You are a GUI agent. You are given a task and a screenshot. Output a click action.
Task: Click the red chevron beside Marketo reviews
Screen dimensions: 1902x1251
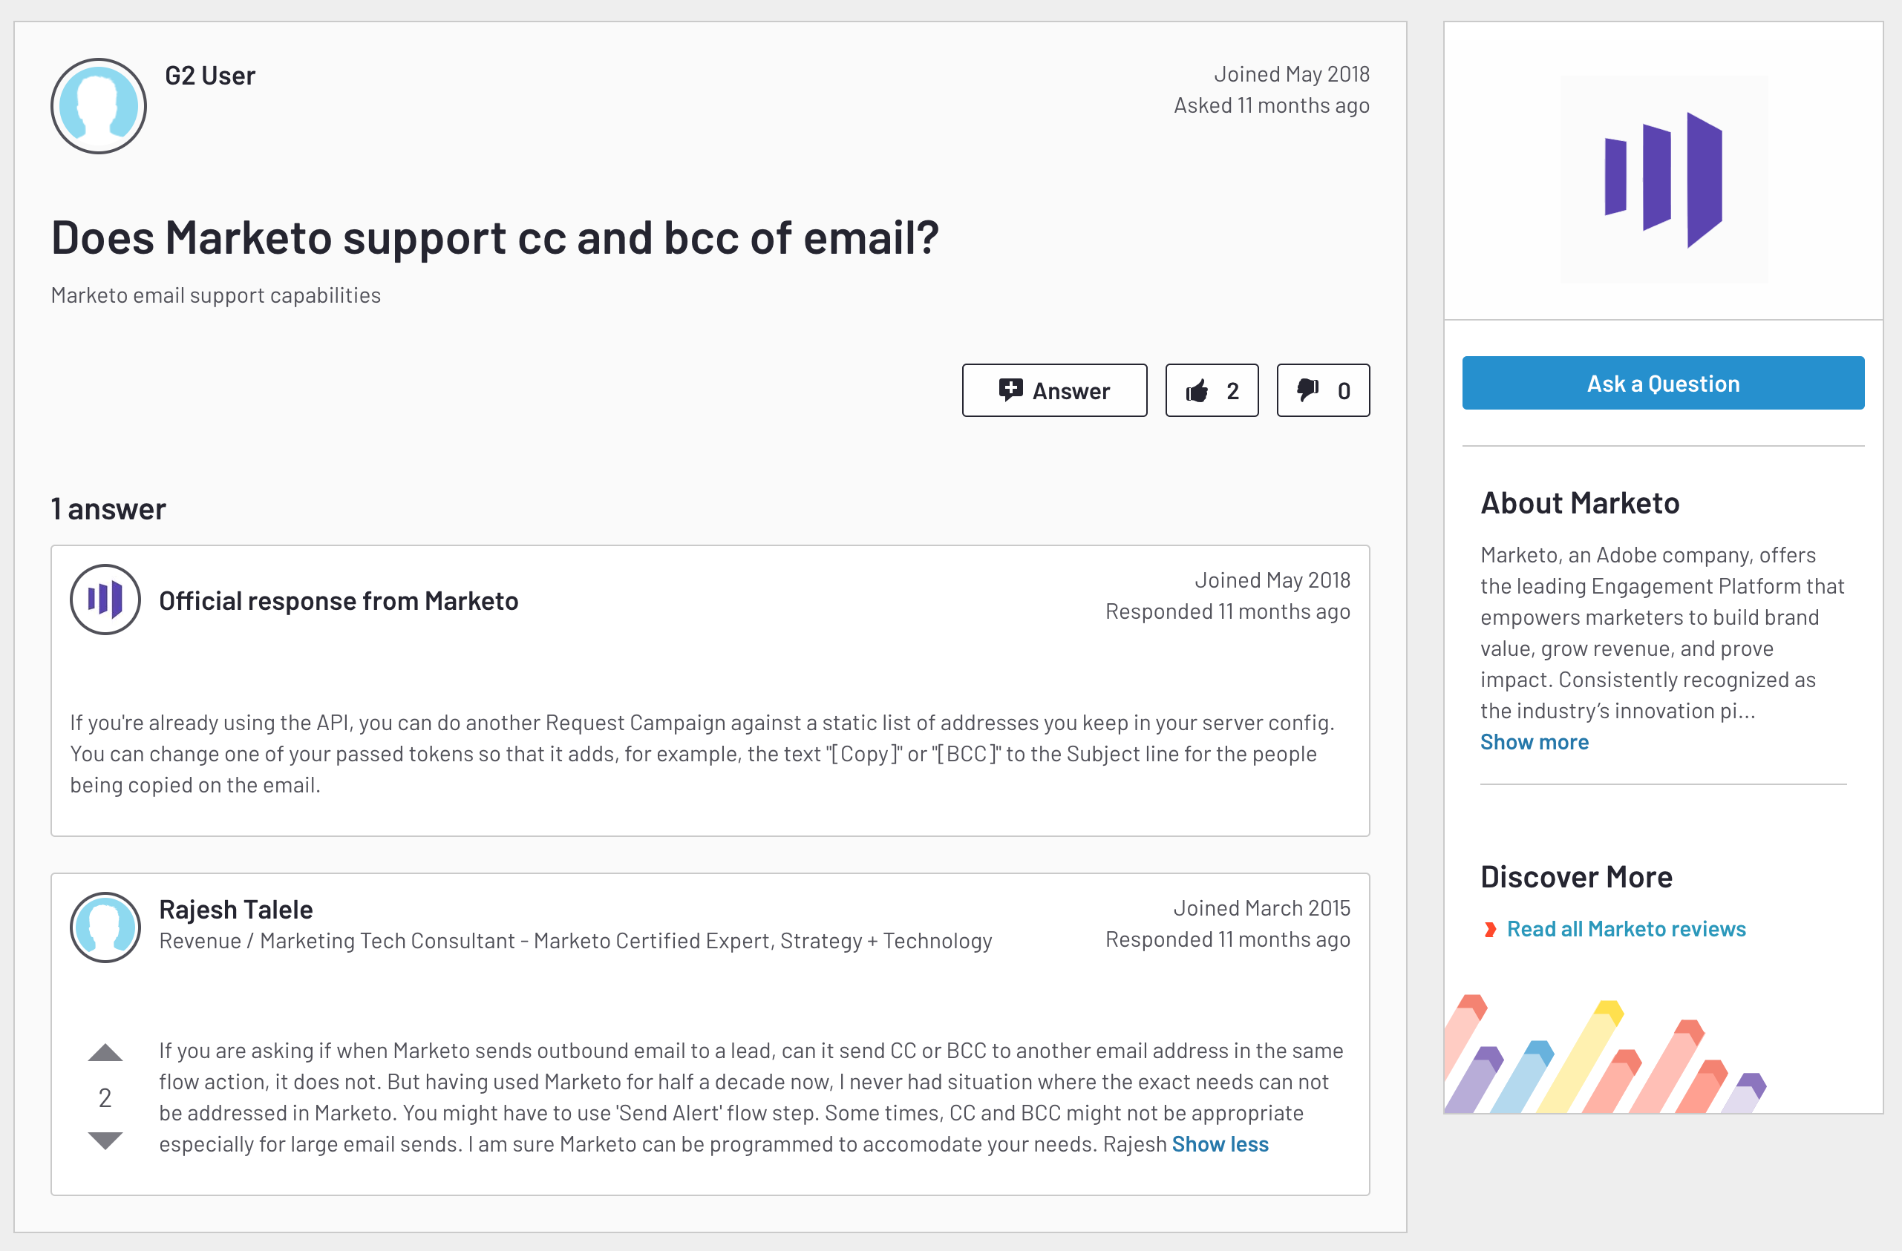1490,929
